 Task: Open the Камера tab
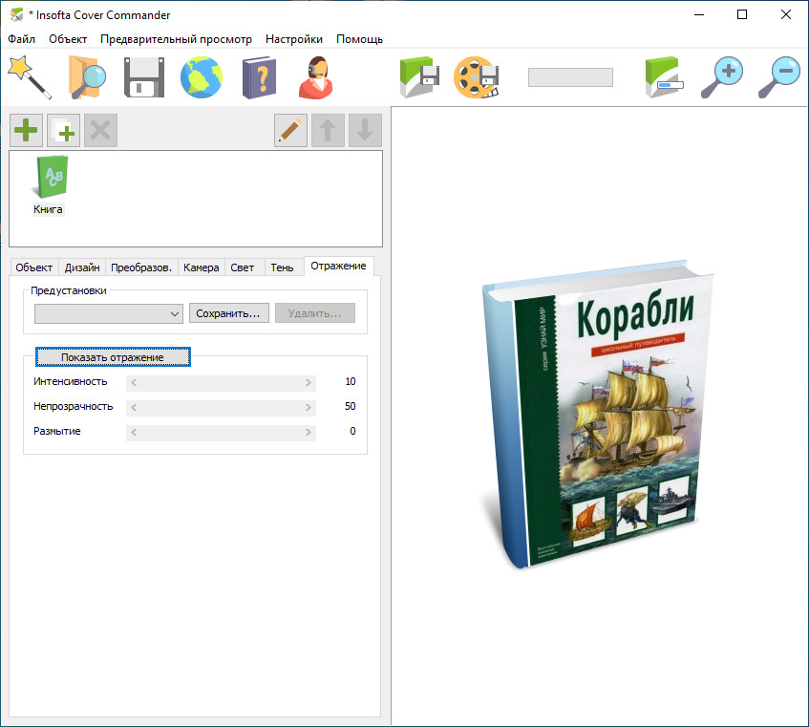(202, 267)
